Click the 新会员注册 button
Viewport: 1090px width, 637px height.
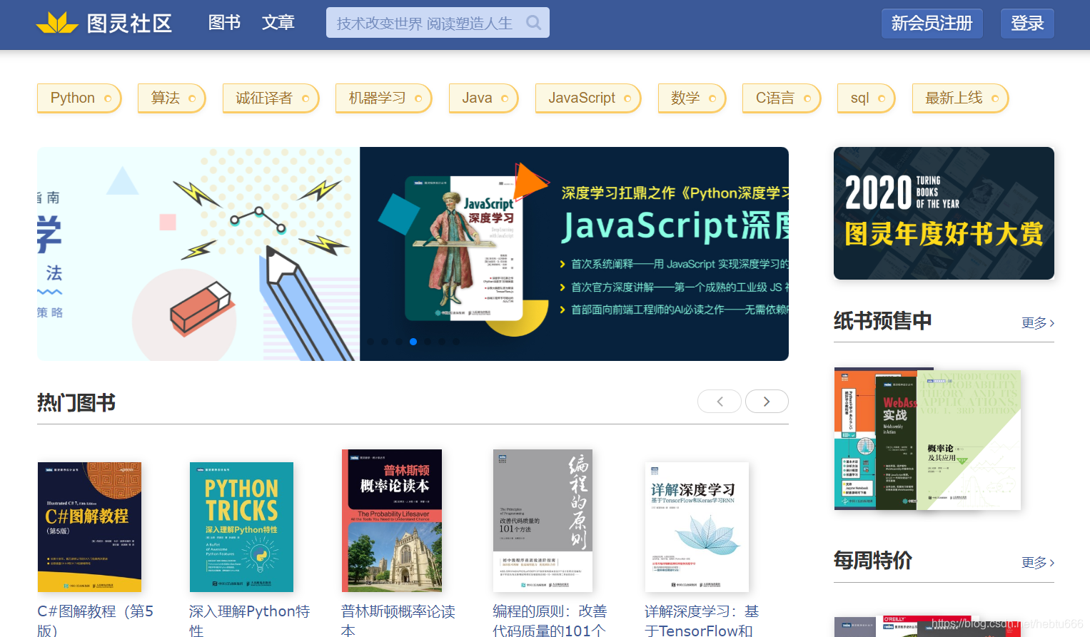click(932, 24)
